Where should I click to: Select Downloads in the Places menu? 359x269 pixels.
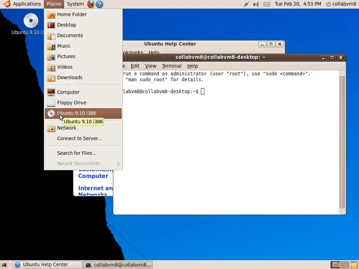pyautogui.click(x=83, y=77)
